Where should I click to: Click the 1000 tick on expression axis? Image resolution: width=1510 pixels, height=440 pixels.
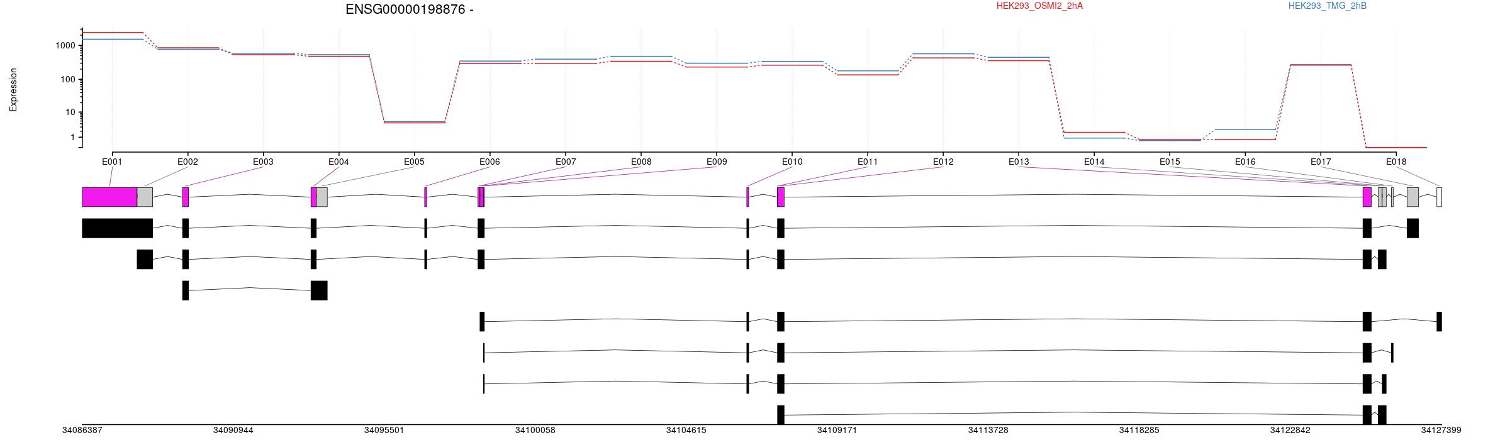(x=65, y=46)
